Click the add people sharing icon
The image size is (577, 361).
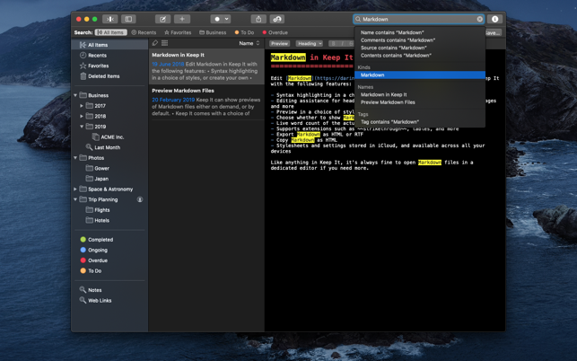coord(277,19)
